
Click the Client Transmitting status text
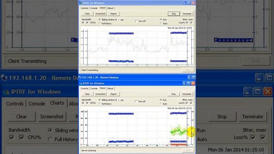click(89, 70)
